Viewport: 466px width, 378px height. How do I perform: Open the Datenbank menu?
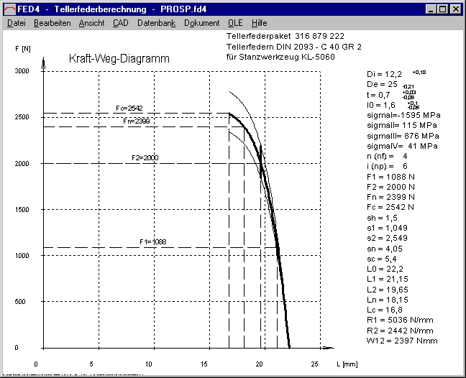156,23
